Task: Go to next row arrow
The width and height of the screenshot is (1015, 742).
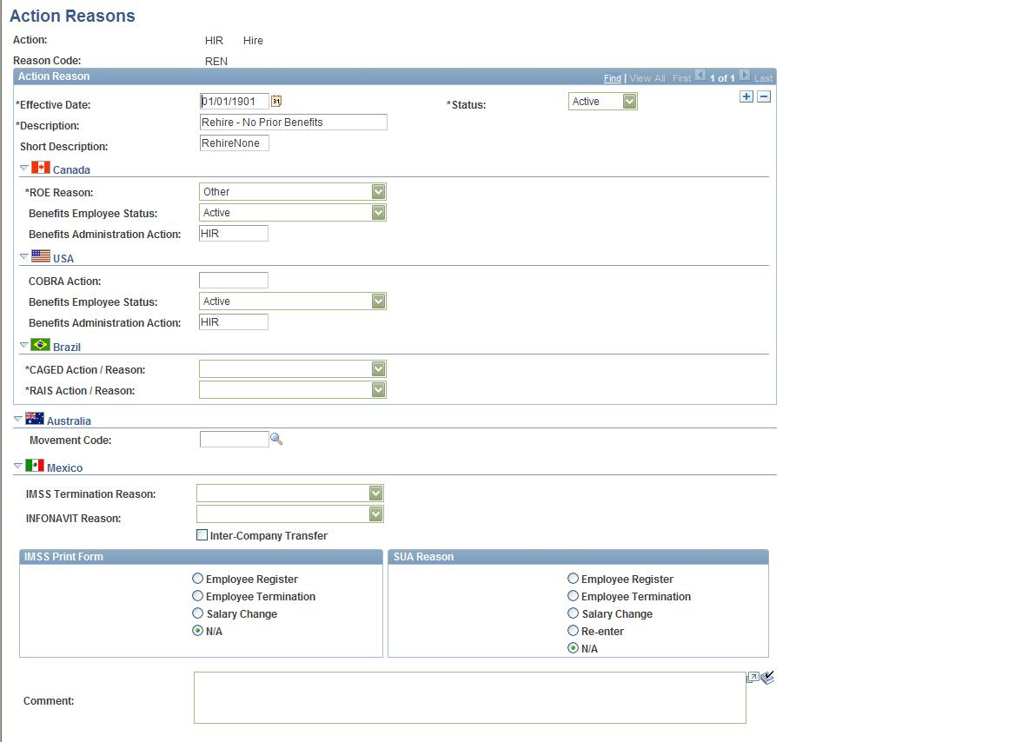Action: coord(745,75)
